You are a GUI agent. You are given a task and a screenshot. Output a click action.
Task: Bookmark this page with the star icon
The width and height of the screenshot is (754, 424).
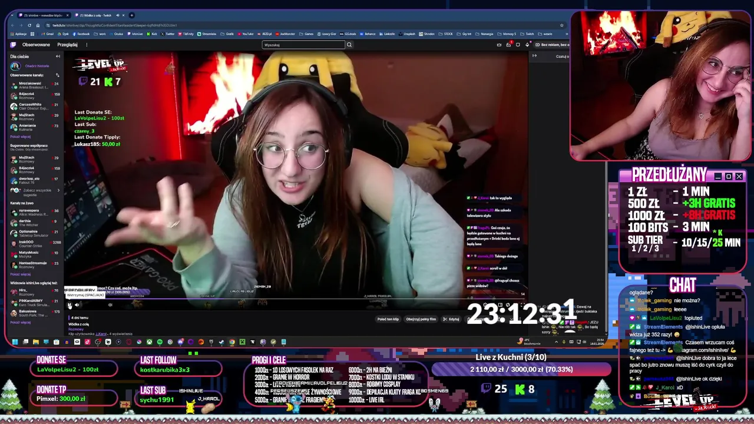pyautogui.click(x=562, y=25)
